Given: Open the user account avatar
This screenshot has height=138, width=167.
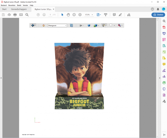Looking at the screenshot, I should pyautogui.click(x=164, y=9).
